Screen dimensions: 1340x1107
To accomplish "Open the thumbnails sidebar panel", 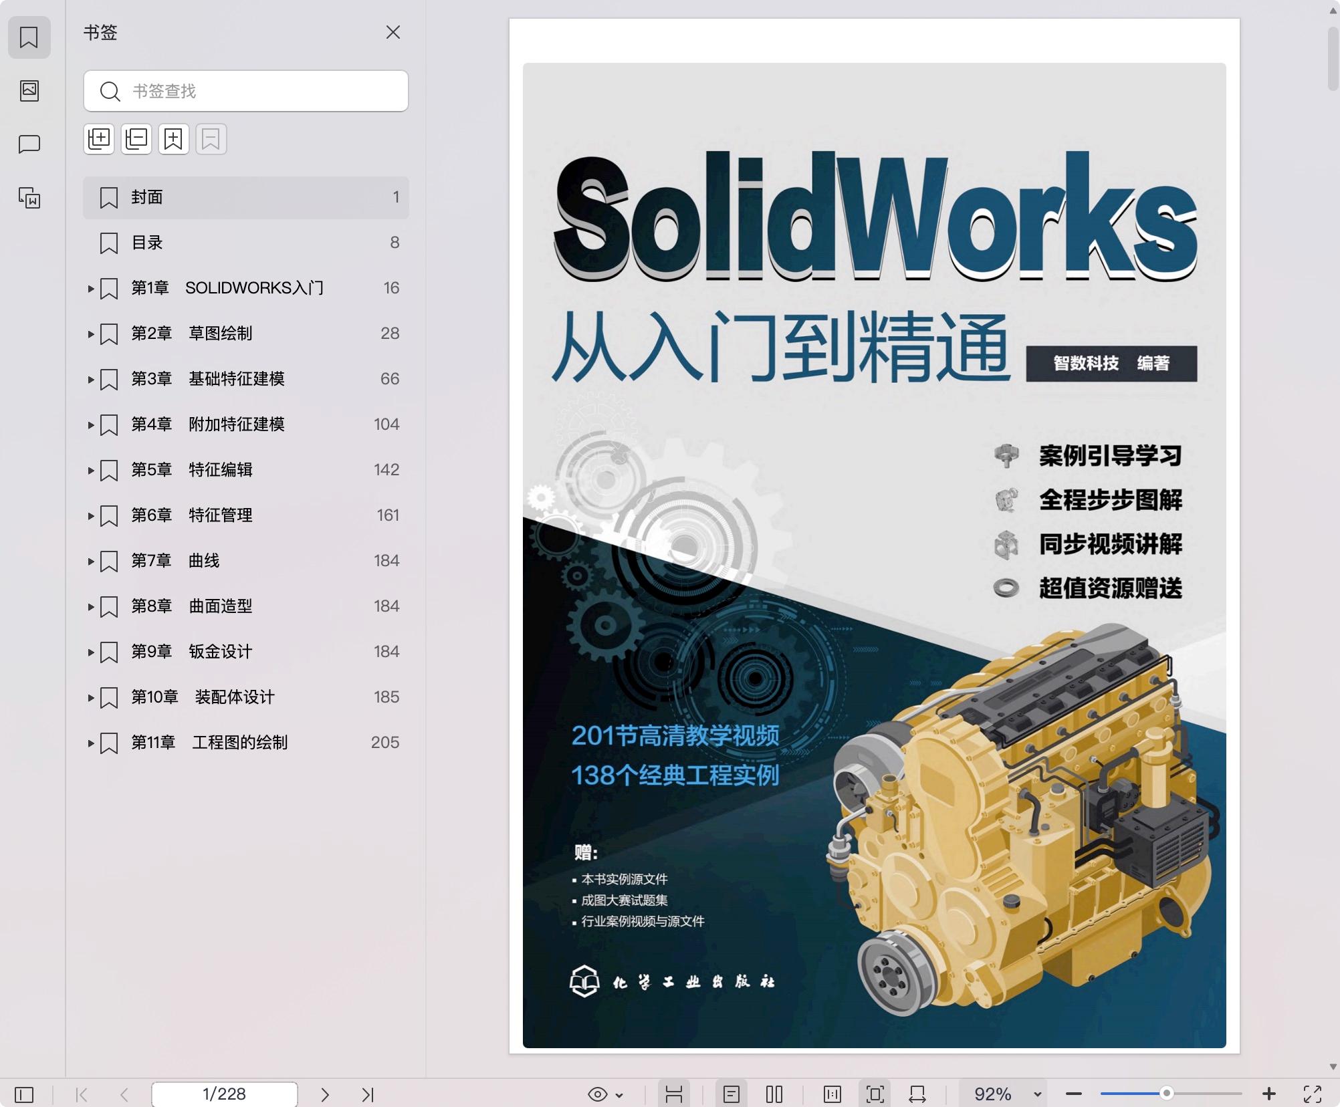I will coord(29,91).
